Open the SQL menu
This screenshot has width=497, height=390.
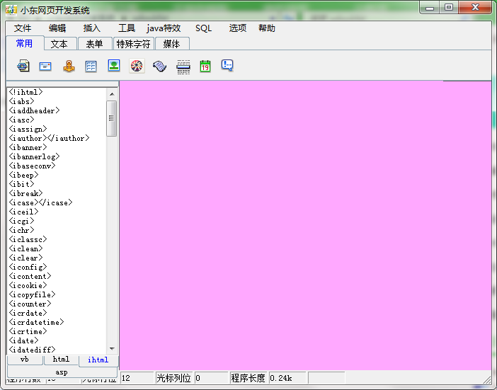203,28
